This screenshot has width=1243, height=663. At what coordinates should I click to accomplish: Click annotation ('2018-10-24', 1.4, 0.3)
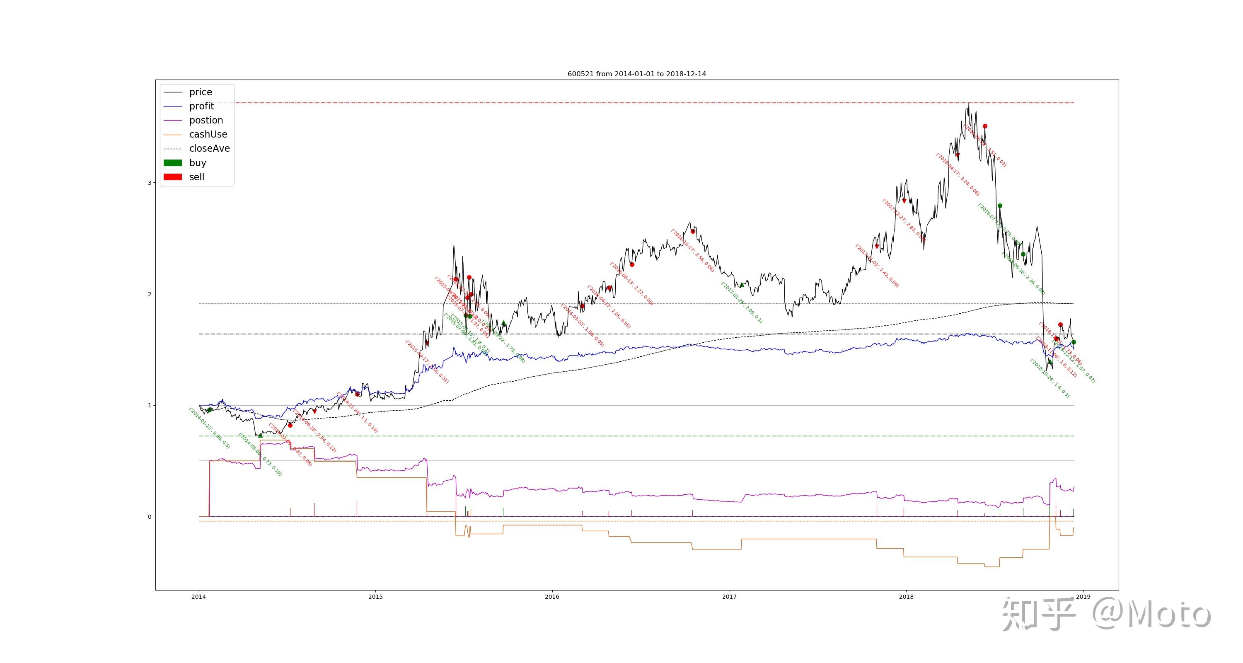point(1050,378)
